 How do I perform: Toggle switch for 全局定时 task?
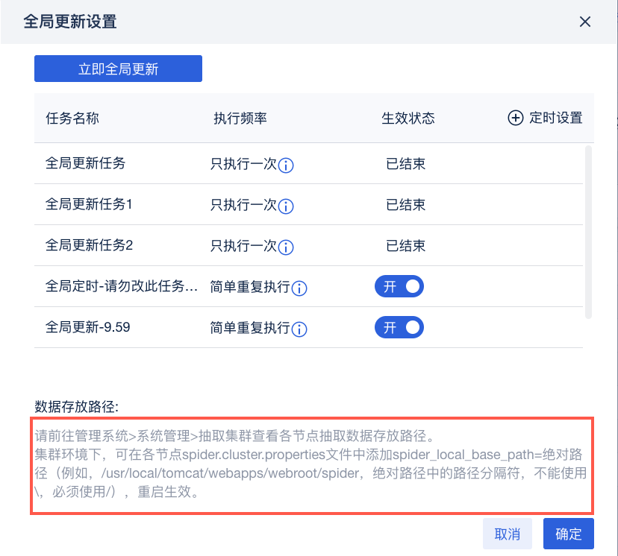point(399,287)
